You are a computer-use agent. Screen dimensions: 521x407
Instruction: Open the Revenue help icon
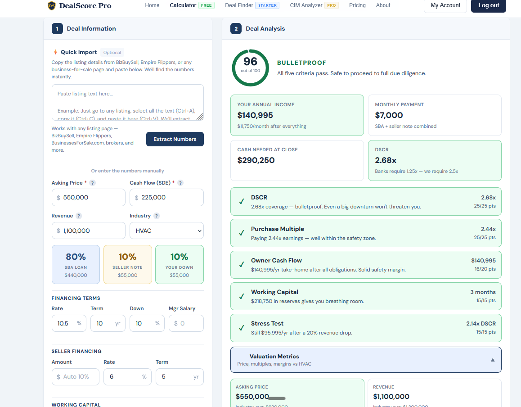tap(79, 216)
